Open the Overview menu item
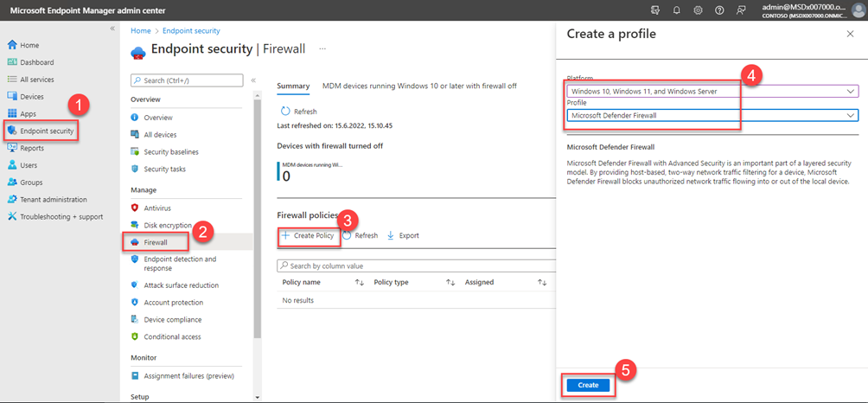This screenshot has width=868, height=403. tap(158, 118)
